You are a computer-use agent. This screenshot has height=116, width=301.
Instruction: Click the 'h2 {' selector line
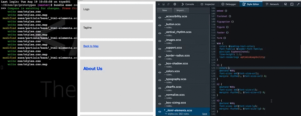point(219,84)
